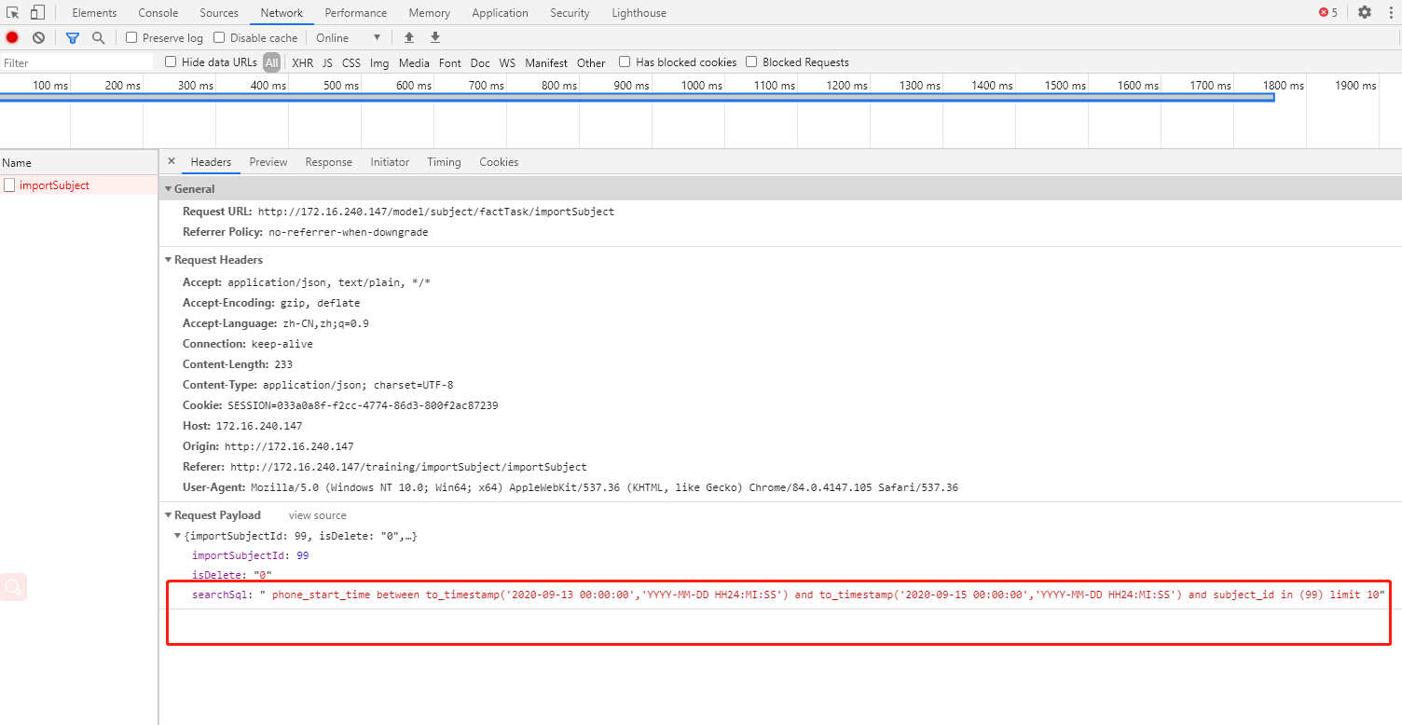Click the Content-Length 233 value
The image size is (1402, 725).
pos(283,364)
